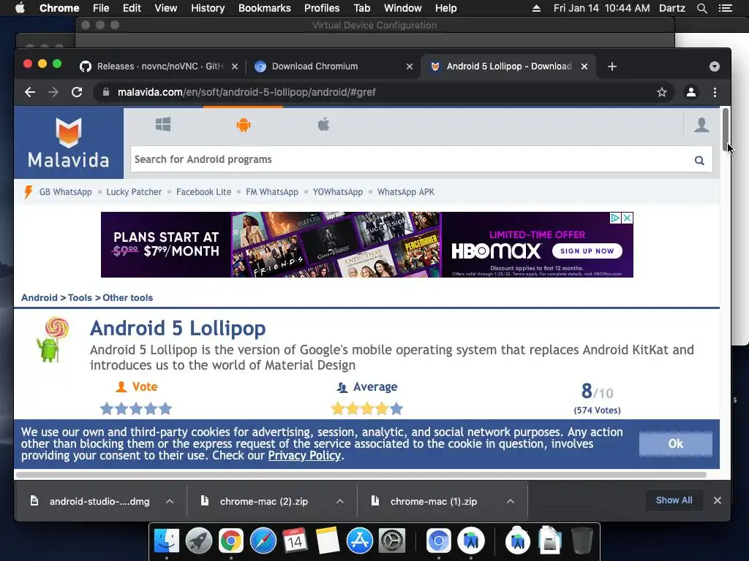Select the Android platform icon
This screenshot has height=561, width=749.
[243, 125]
